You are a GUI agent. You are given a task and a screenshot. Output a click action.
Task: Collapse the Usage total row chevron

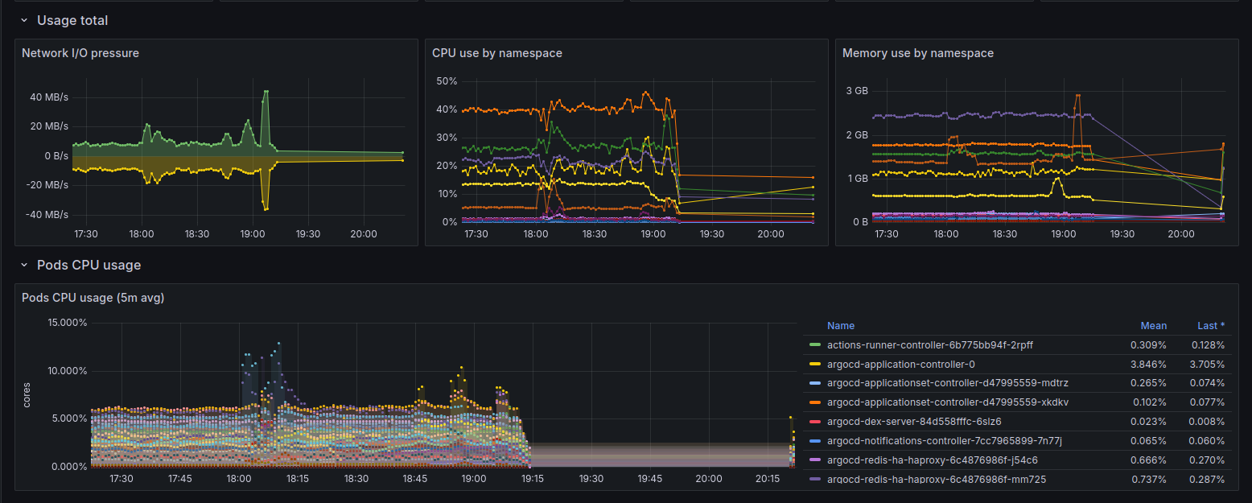(x=24, y=21)
